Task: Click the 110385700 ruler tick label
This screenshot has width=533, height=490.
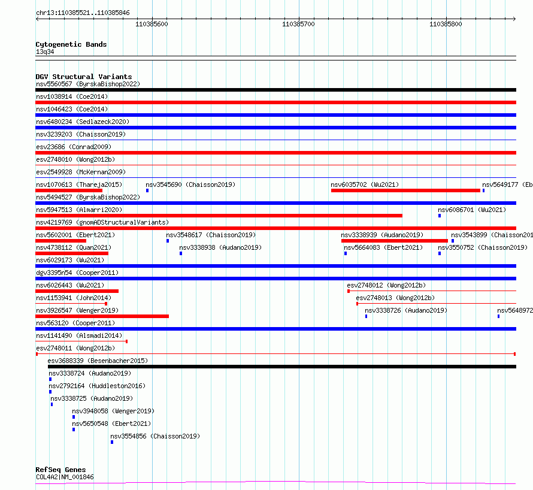Action: point(298,24)
